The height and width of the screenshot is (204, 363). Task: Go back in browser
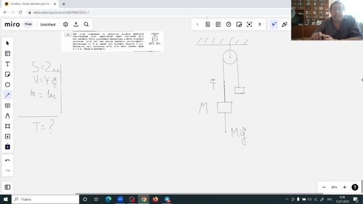(5, 12)
